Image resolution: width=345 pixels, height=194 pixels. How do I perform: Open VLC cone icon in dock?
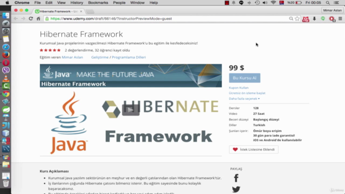6,78
